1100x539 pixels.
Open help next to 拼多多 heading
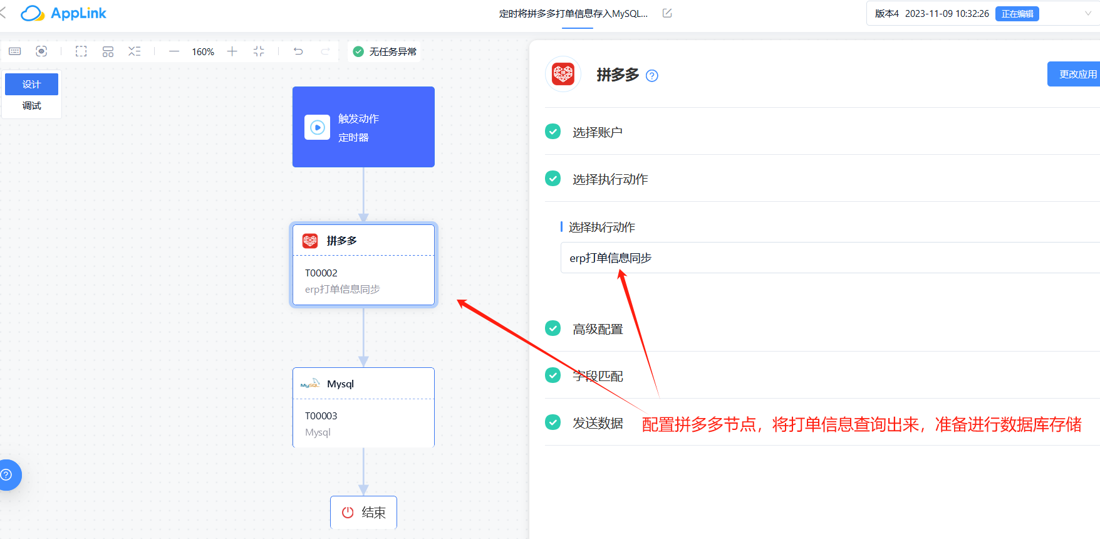tap(652, 76)
